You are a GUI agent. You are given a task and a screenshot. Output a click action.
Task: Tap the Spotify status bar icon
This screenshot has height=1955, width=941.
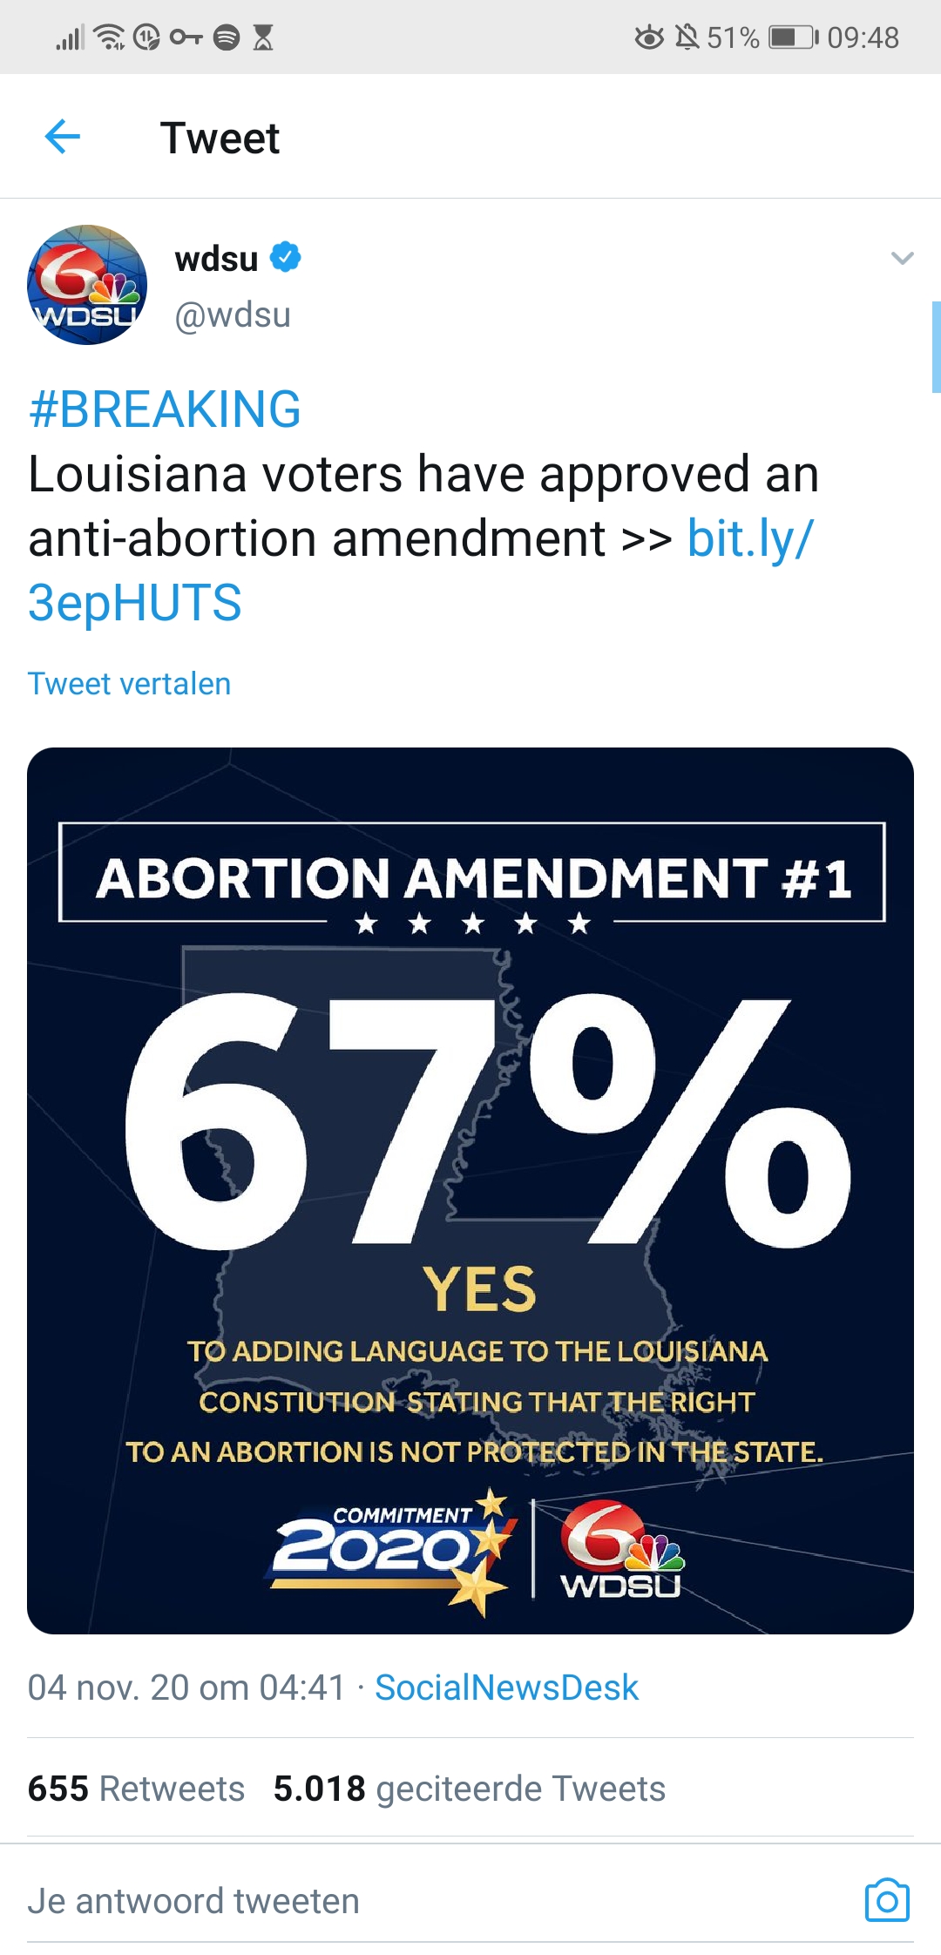tap(227, 37)
